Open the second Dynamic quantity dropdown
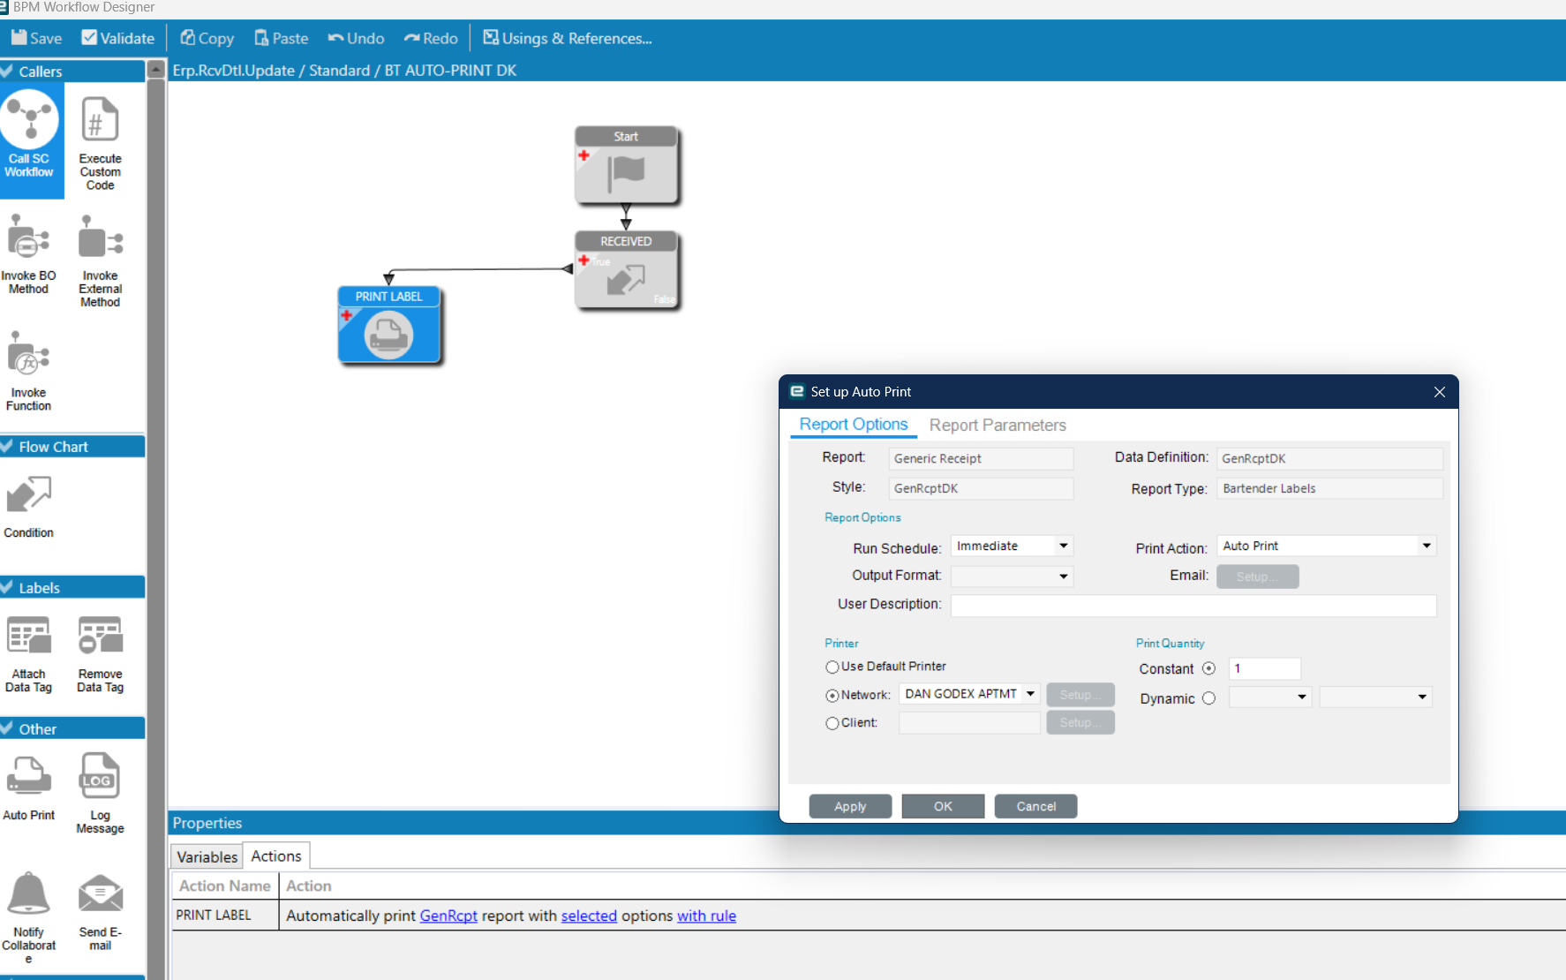The image size is (1566, 980). [x=1422, y=697]
